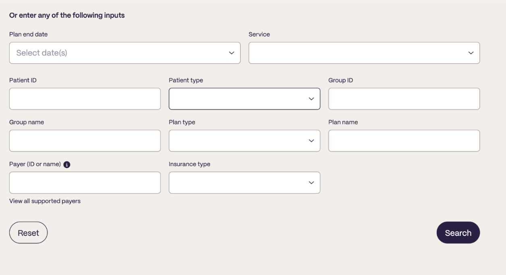Click the Insurance type chevron arrow
Screen dimensions: 506x275
[311, 183]
